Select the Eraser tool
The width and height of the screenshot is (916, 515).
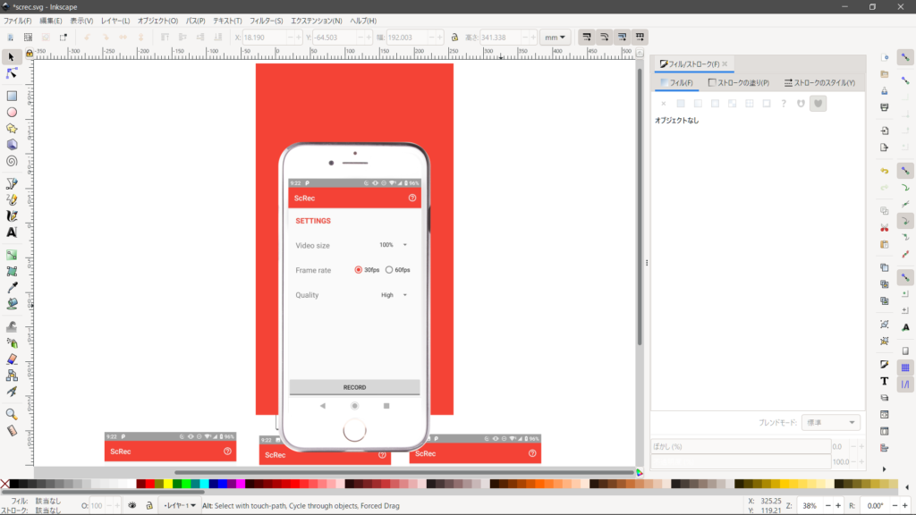(x=11, y=359)
